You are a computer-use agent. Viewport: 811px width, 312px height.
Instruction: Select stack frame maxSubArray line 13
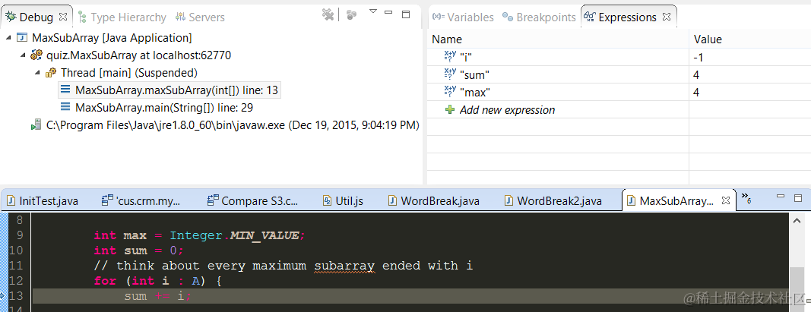(177, 90)
